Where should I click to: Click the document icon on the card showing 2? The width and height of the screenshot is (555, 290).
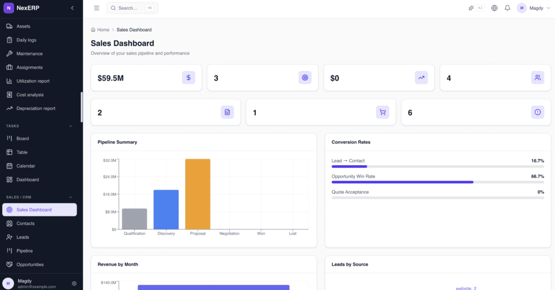coord(227,112)
